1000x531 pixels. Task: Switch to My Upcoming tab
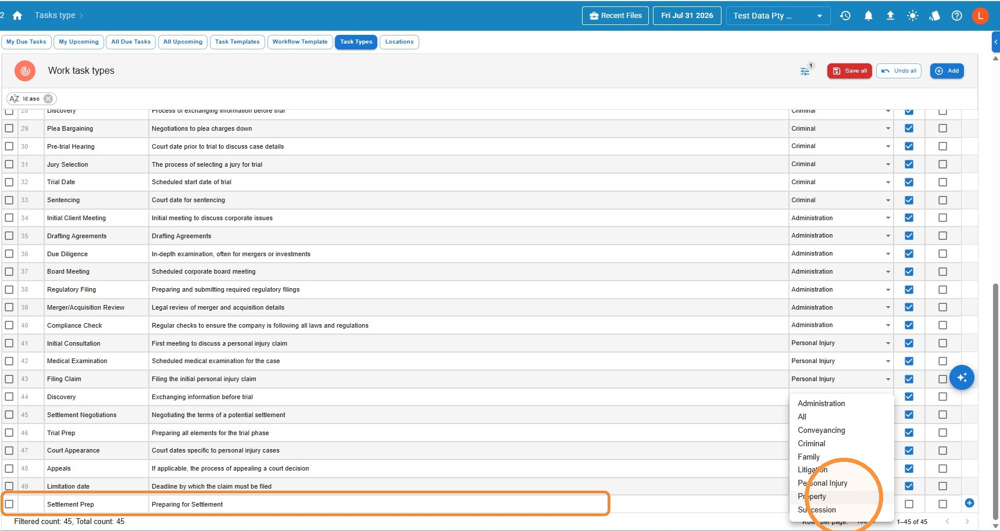tap(78, 42)
